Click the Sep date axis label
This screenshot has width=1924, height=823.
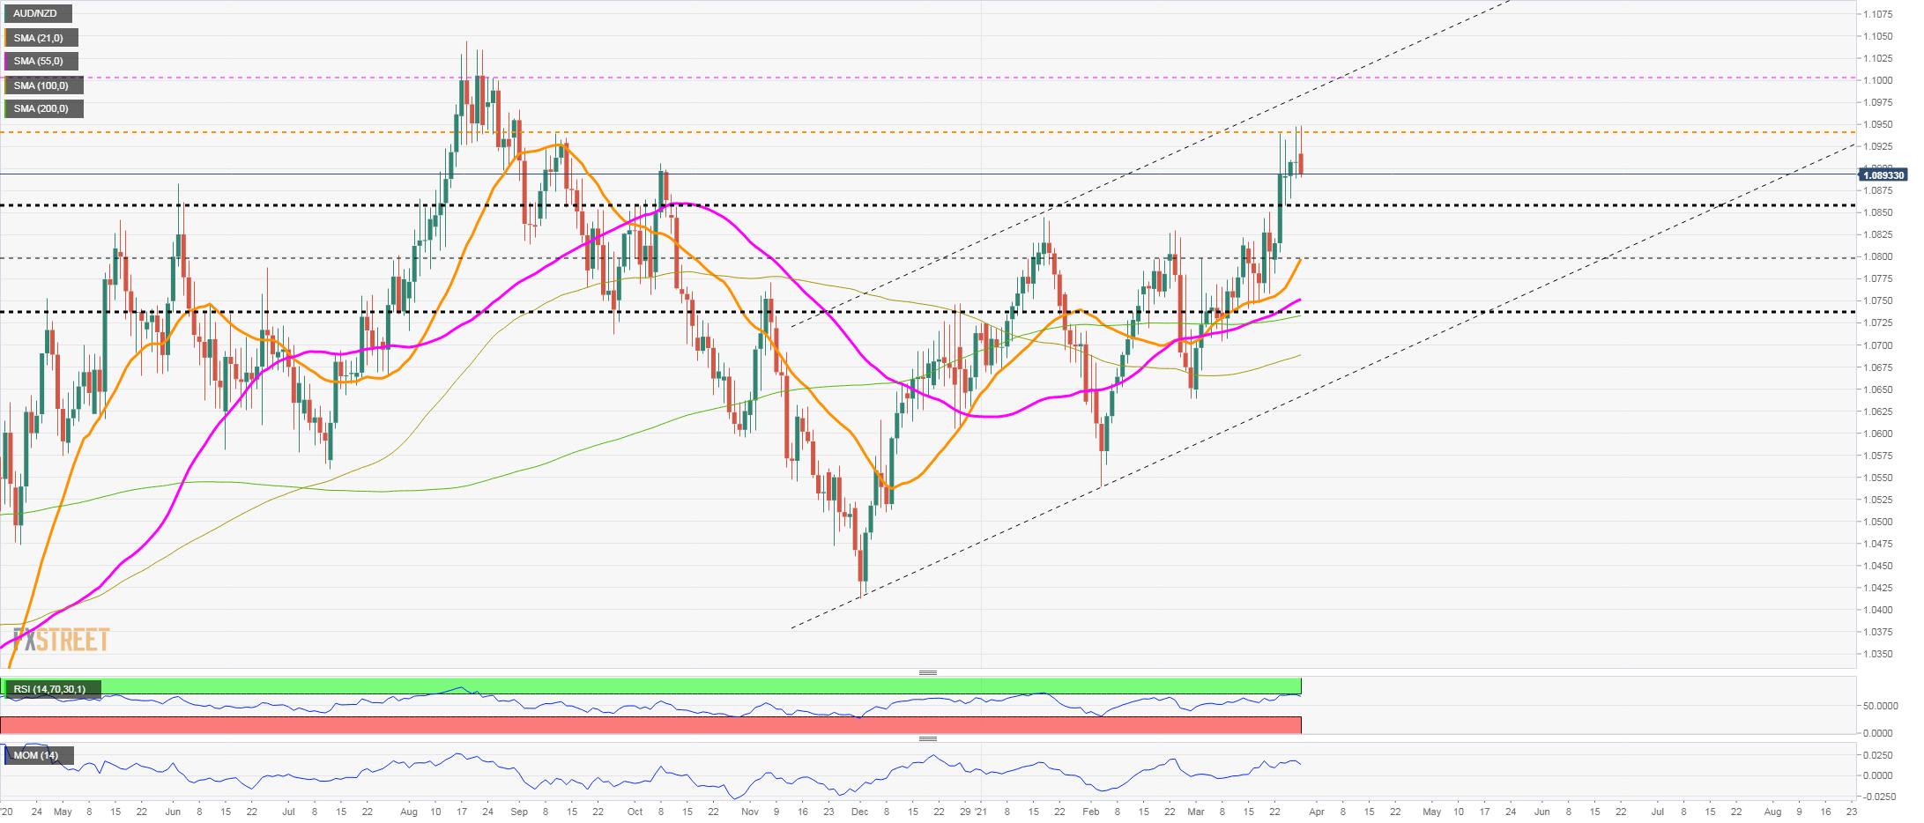519,812
